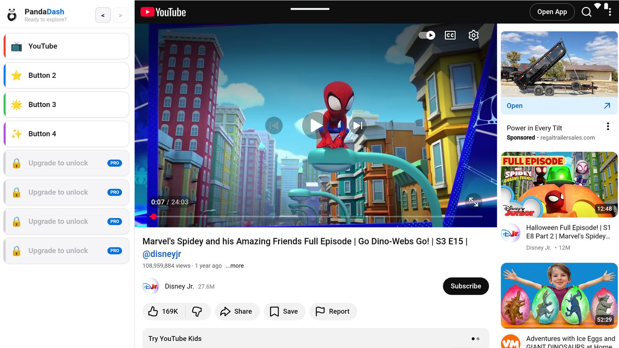
Task: Subscribe to Disney Jr.
Action: pyautogui.click(x=466, y=286)
